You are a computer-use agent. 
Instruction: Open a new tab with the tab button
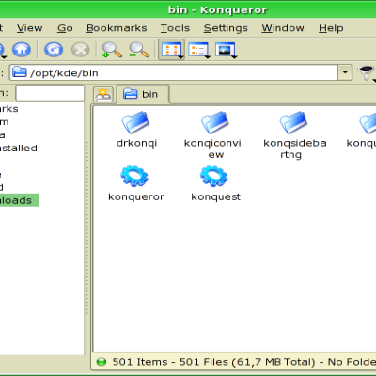tap(103, 94)
